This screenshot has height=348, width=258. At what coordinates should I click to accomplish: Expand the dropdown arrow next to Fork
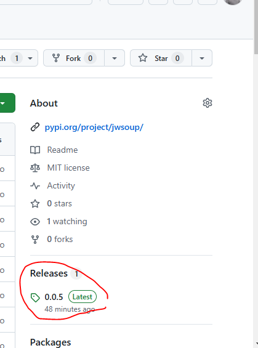115,59
